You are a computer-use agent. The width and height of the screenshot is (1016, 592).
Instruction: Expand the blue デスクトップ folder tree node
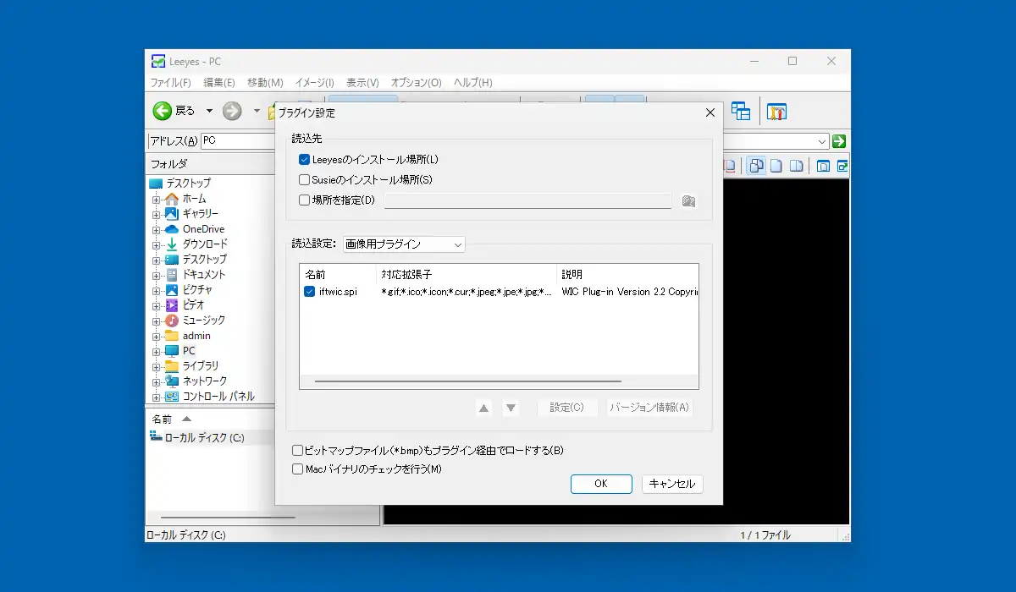click(156, 260)
